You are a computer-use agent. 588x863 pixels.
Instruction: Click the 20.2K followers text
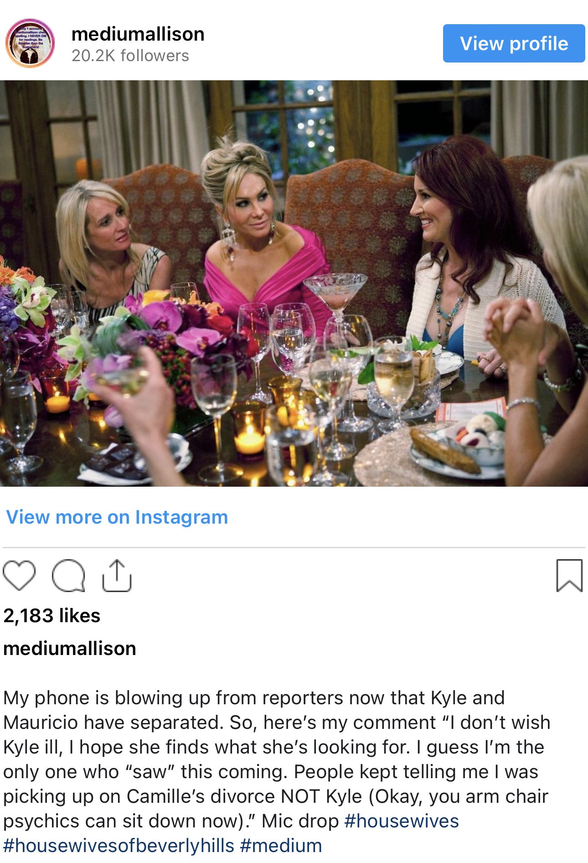point(130,56)
